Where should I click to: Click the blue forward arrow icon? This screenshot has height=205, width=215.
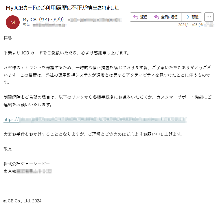point(187,17)
